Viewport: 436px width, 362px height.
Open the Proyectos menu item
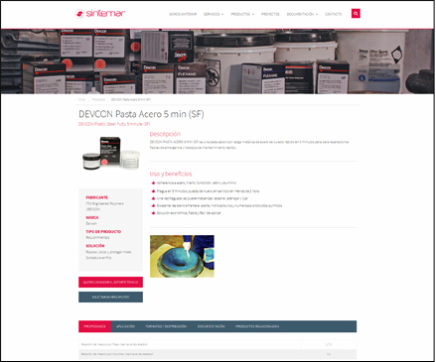pyautogui.click(x=270, y=14)
